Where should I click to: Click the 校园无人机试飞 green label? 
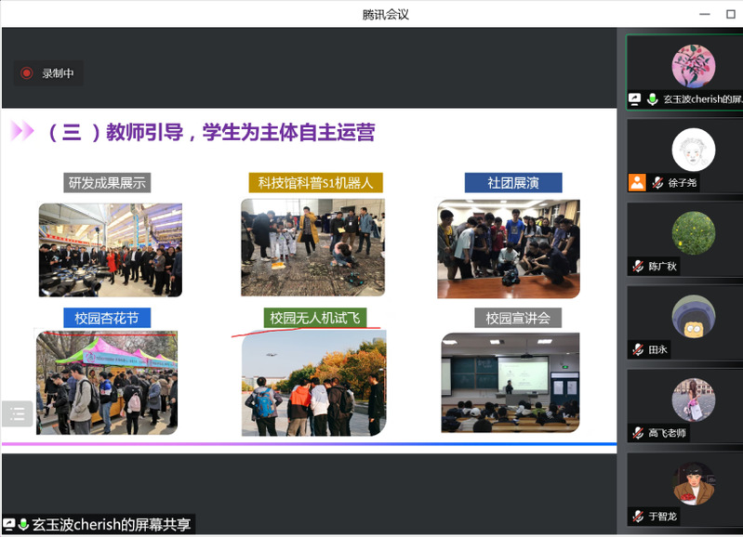(x=315, y=318)
